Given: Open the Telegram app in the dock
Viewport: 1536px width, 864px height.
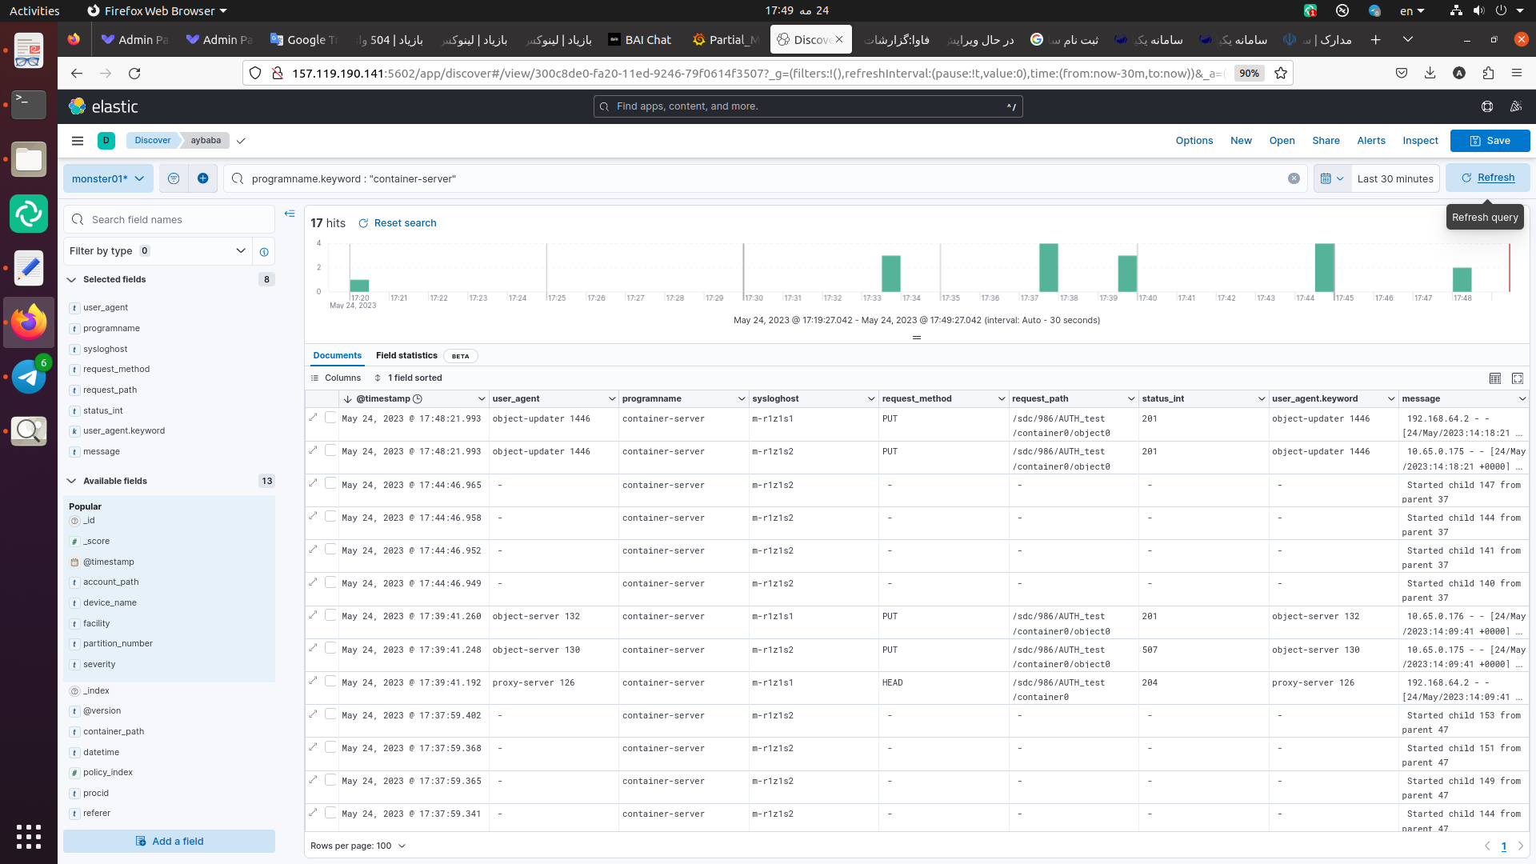Looking at the screenshot, I should point(29,377).
